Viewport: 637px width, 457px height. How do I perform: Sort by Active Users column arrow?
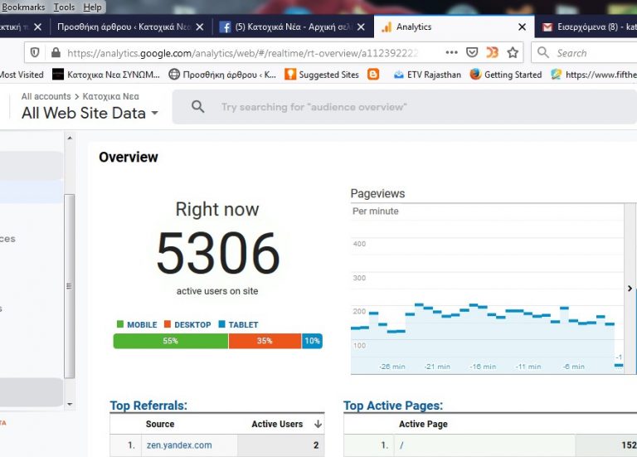click(317, 425)
